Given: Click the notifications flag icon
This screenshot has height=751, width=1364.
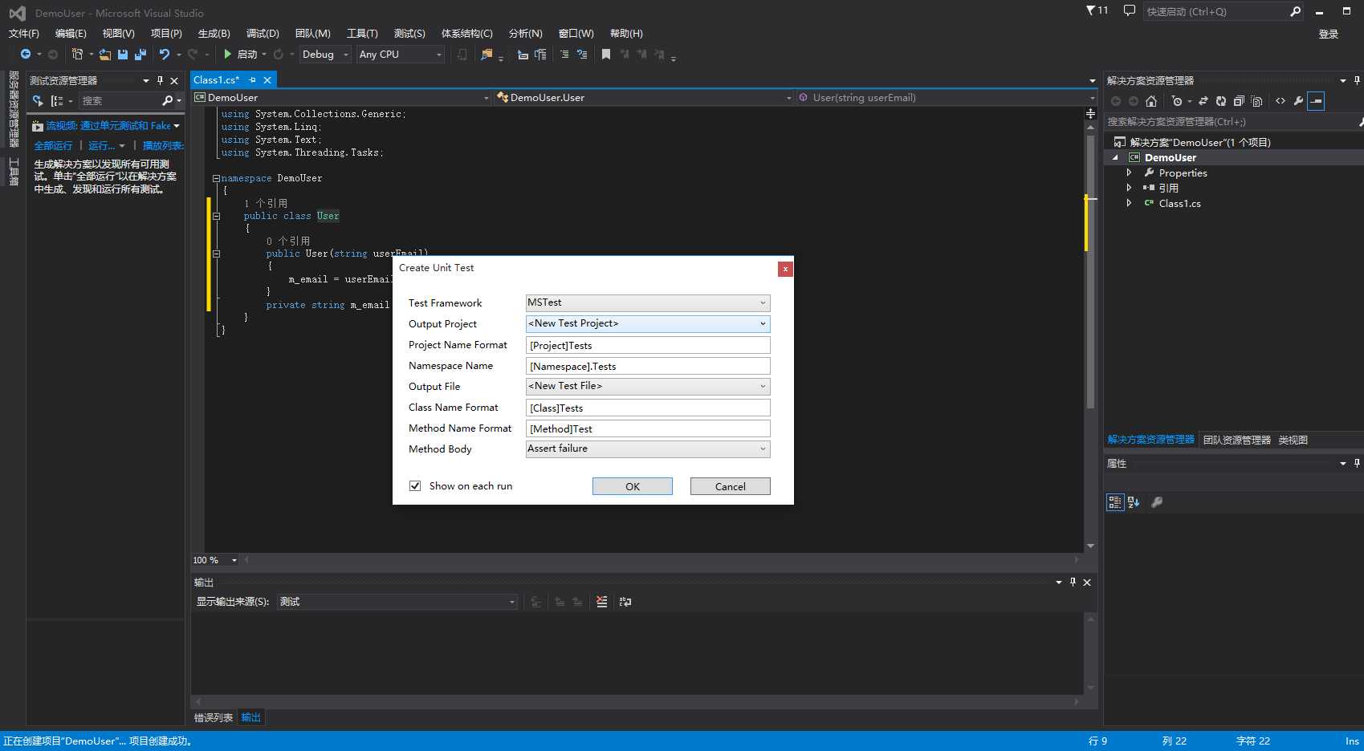Looking at the screenshot, I should click(1091, 10).
